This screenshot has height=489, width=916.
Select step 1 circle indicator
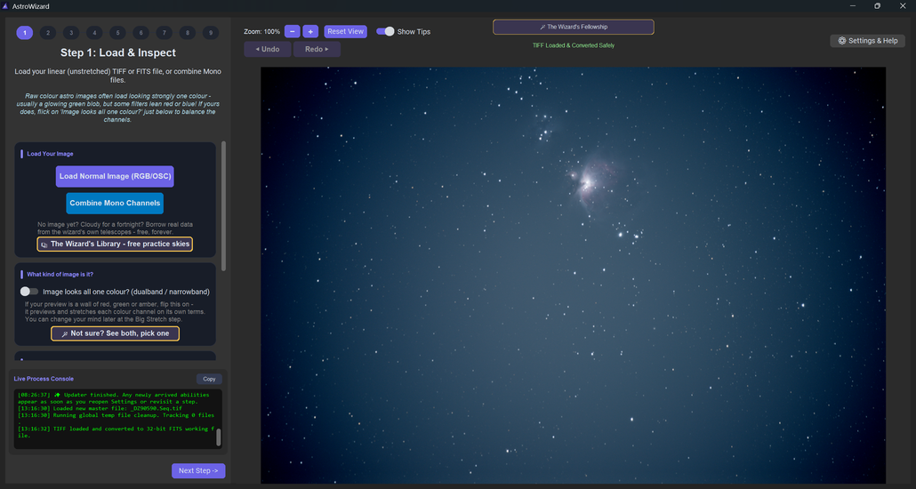point(25,33)
